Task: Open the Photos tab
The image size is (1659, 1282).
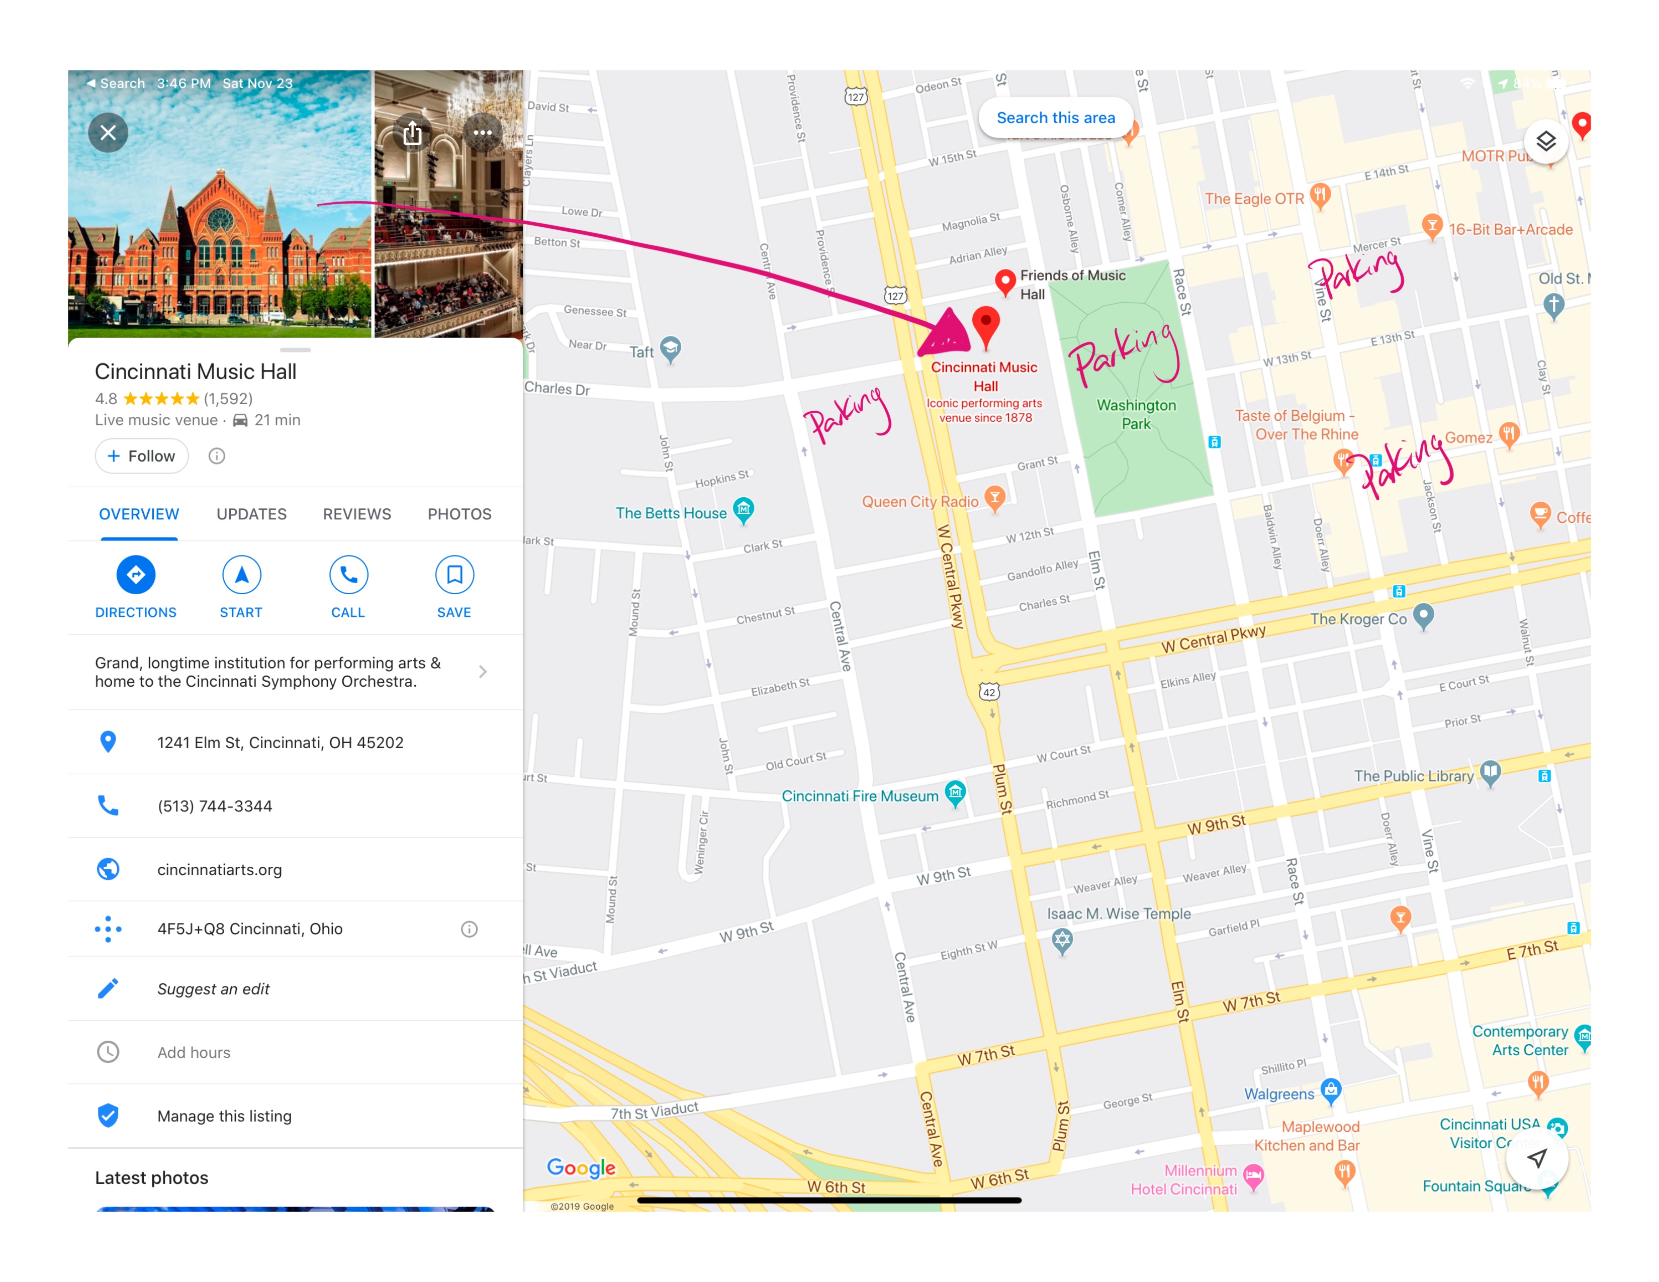Action: point(459,514)
